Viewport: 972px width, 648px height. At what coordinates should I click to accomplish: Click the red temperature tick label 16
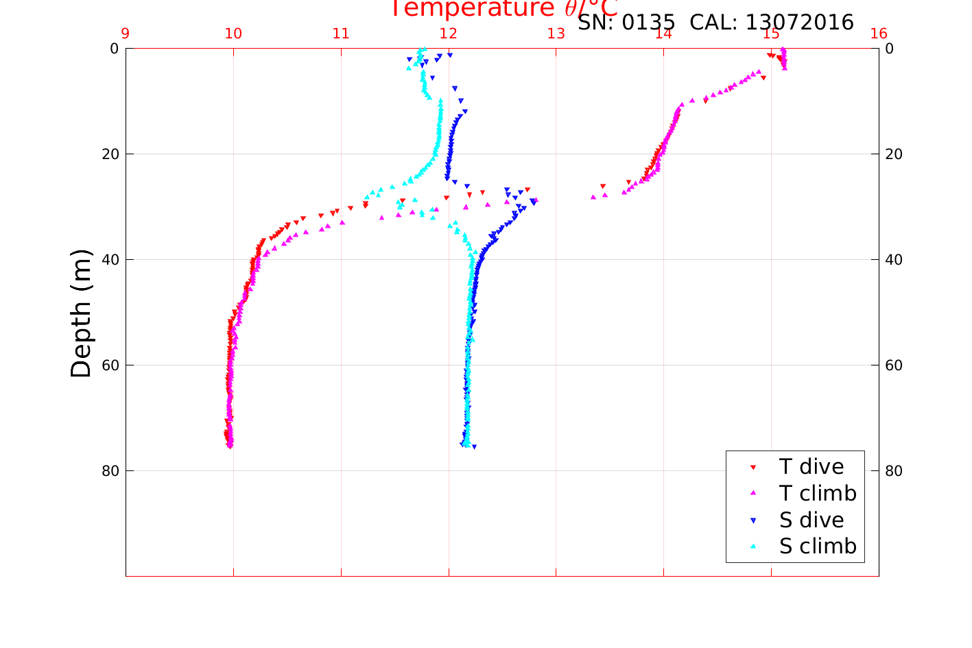pyautogui.click(x=879, y=34)
